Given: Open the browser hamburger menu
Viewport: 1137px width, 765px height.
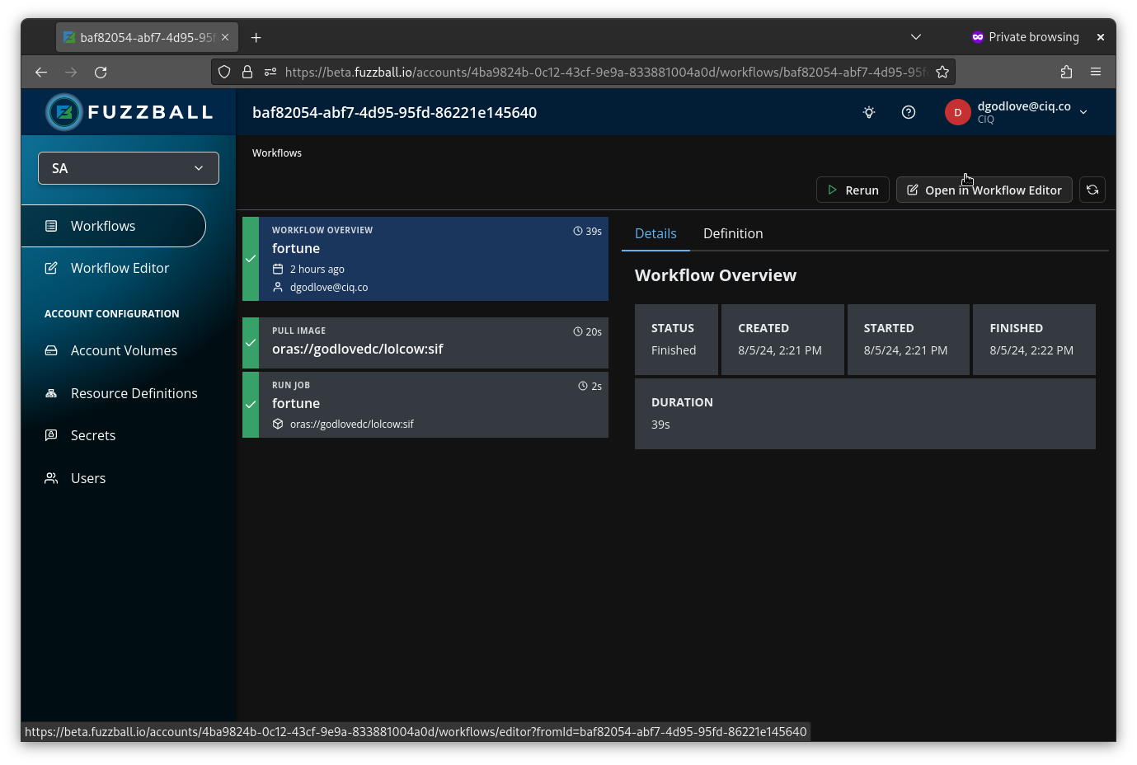Looking at the screenshot, I should point(1096,73).
